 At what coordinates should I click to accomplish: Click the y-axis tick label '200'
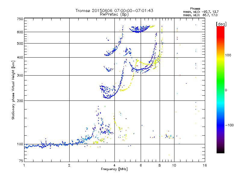click(20, 101)
